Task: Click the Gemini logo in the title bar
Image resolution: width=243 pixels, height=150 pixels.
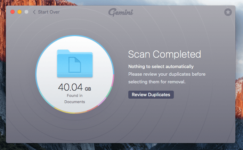Action: pos(121,12)
